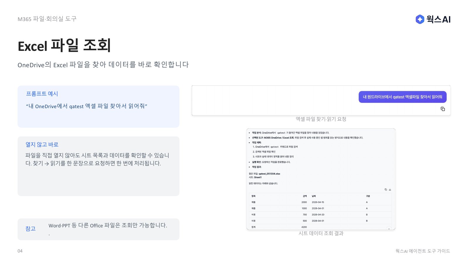
Task: Click the purple qatest chat message bubble
Action: (x=402, y=97)
